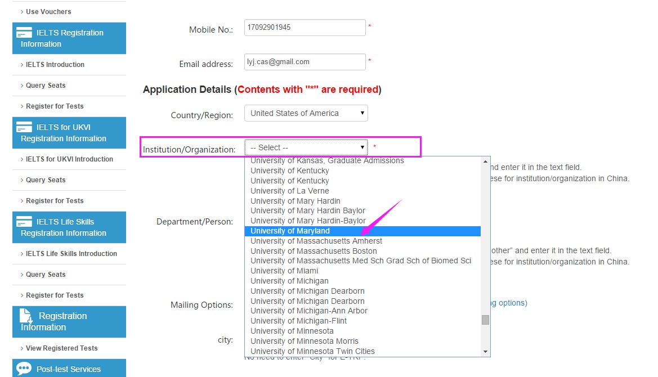658x377 pixels.
Task: Open Query Seats under IELTS Life Skills
Action: point(46,275)
